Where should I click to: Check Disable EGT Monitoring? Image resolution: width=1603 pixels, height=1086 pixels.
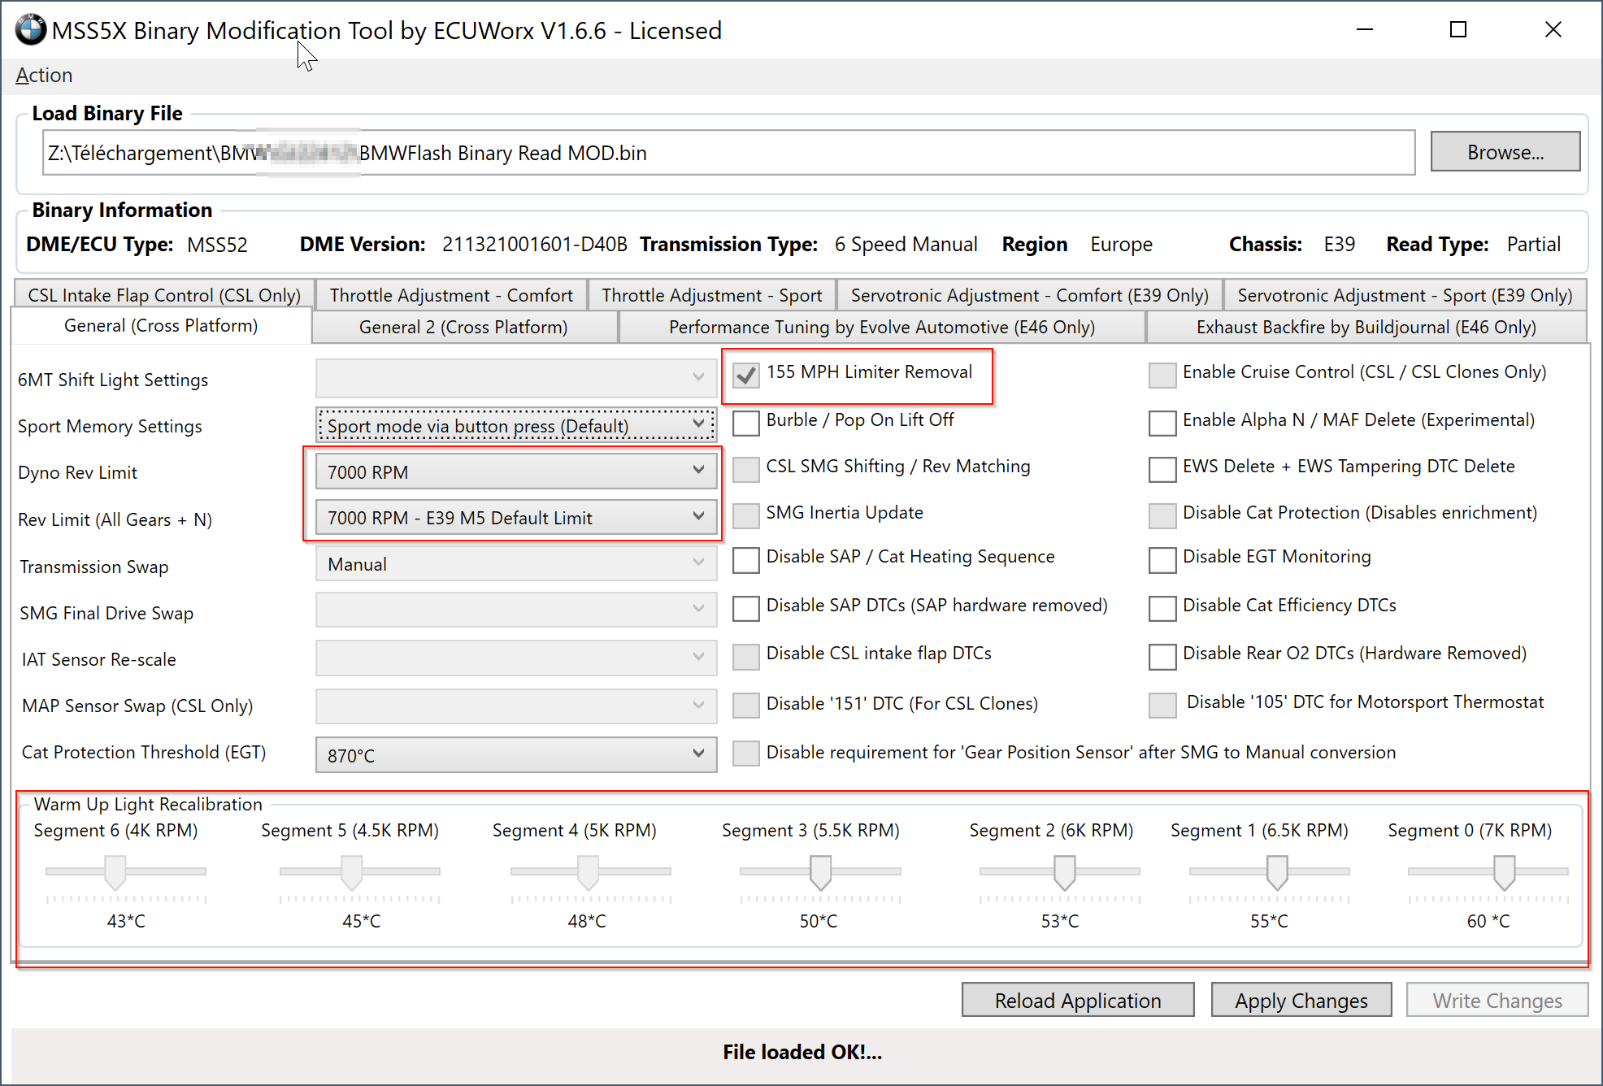click(x=1162, y=559)
